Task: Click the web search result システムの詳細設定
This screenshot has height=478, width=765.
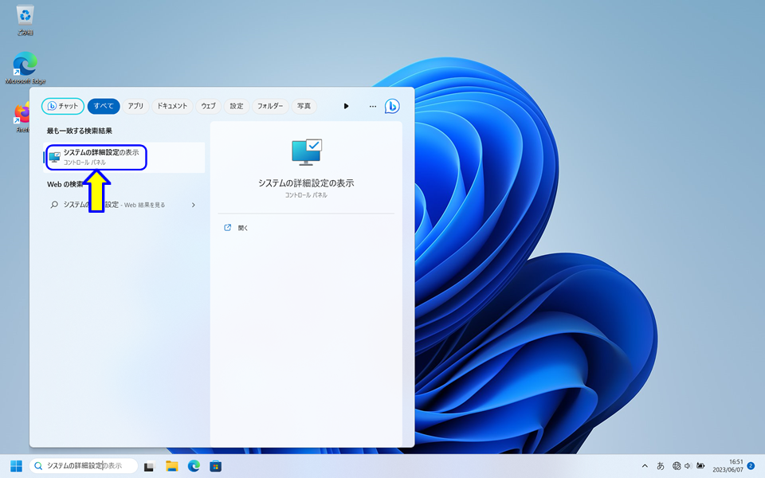Action: pos(124,205)
